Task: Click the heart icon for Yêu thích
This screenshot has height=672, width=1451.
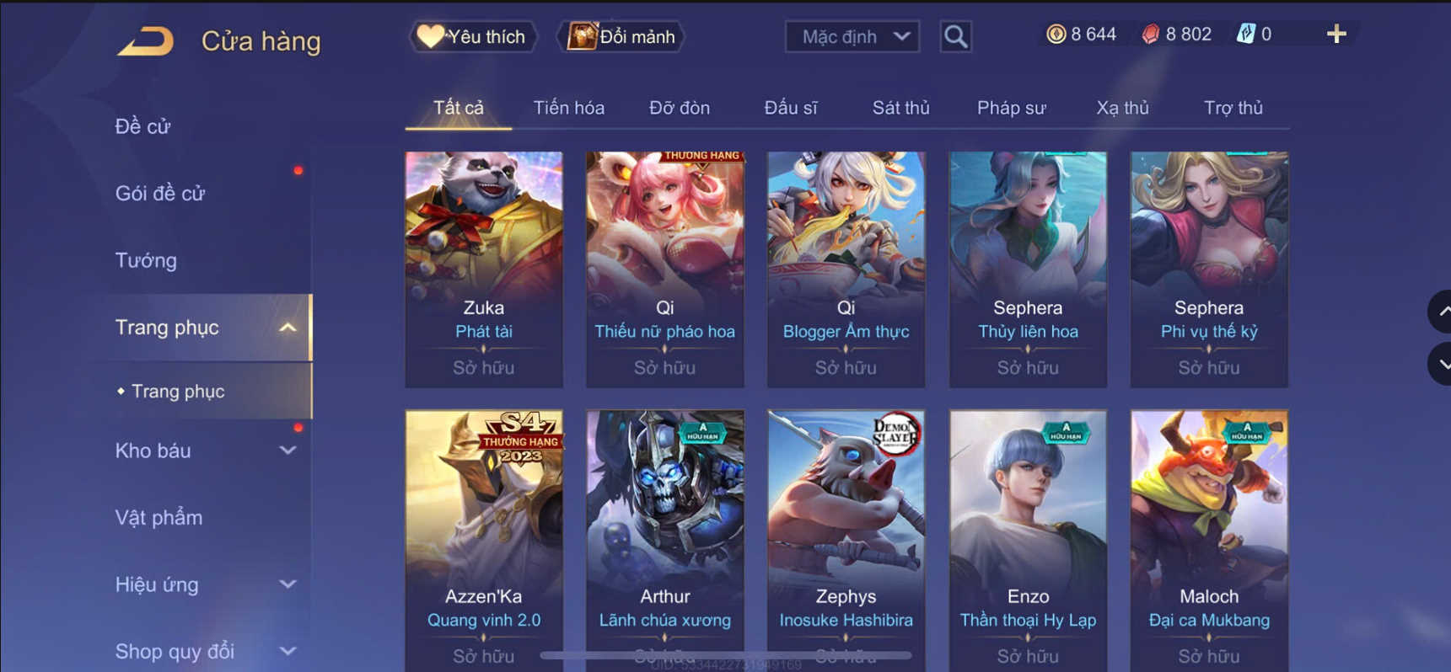Action: coord(430,36)
